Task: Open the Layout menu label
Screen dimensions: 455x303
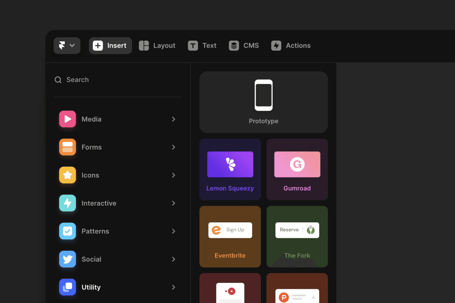Action: click(x=164, y=45)
